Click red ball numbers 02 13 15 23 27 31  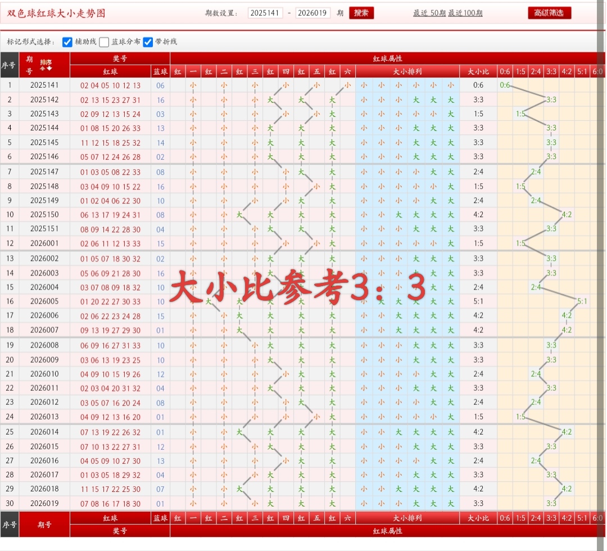point(110,100)
